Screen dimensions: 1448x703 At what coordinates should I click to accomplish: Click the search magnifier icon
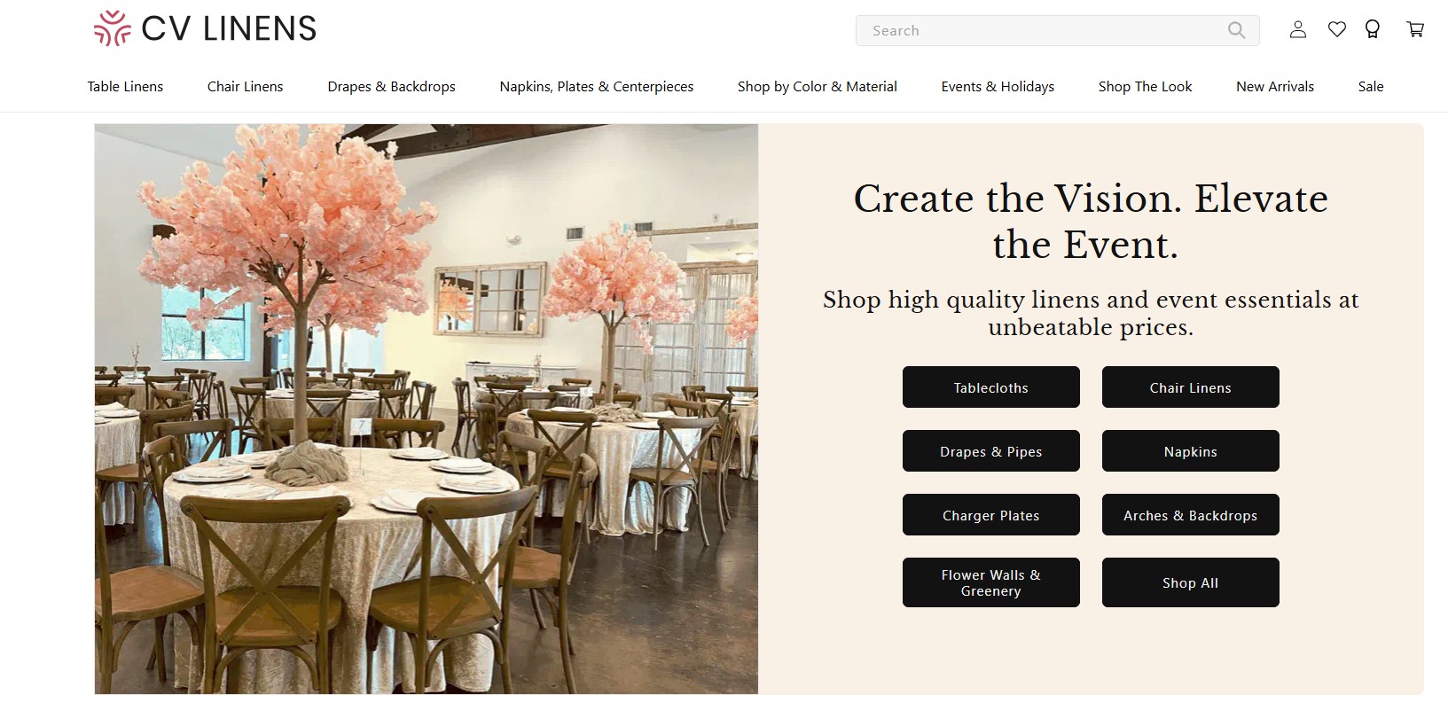coord(1236,30)
